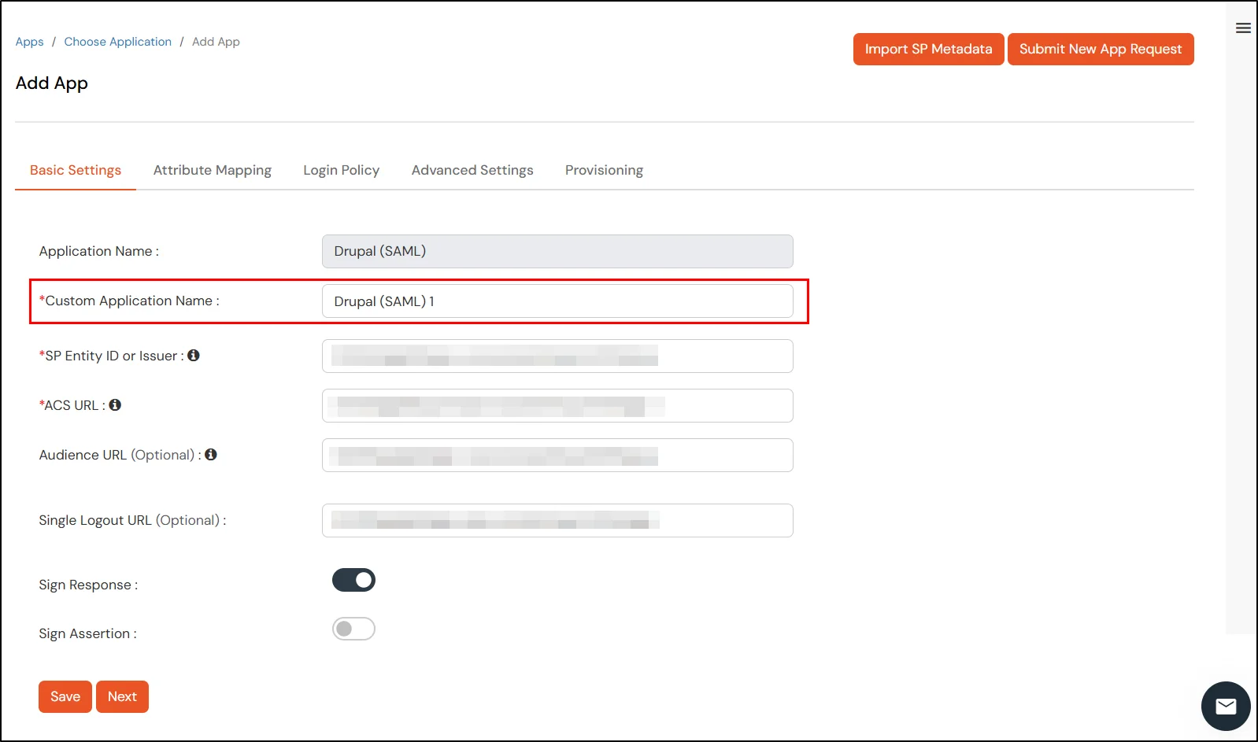
Task: Select the Single Logout URL field
Action: [557, 520]
